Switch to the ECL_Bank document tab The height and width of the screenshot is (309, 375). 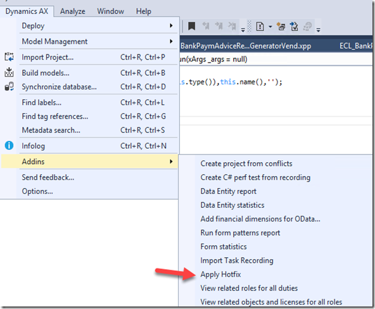tap(355, 46)
